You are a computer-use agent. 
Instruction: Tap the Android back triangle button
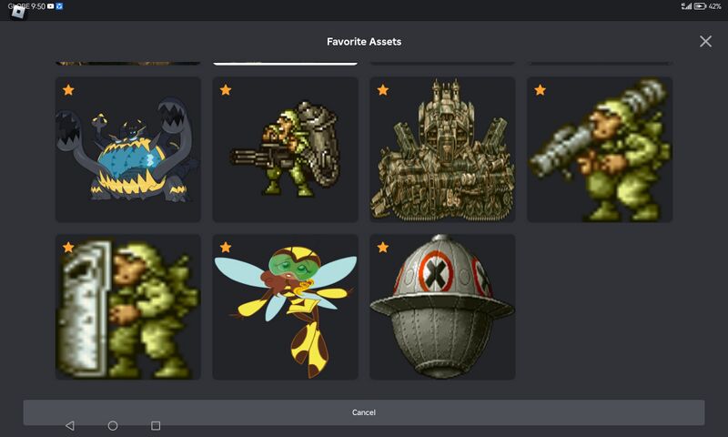pos(70,425)
